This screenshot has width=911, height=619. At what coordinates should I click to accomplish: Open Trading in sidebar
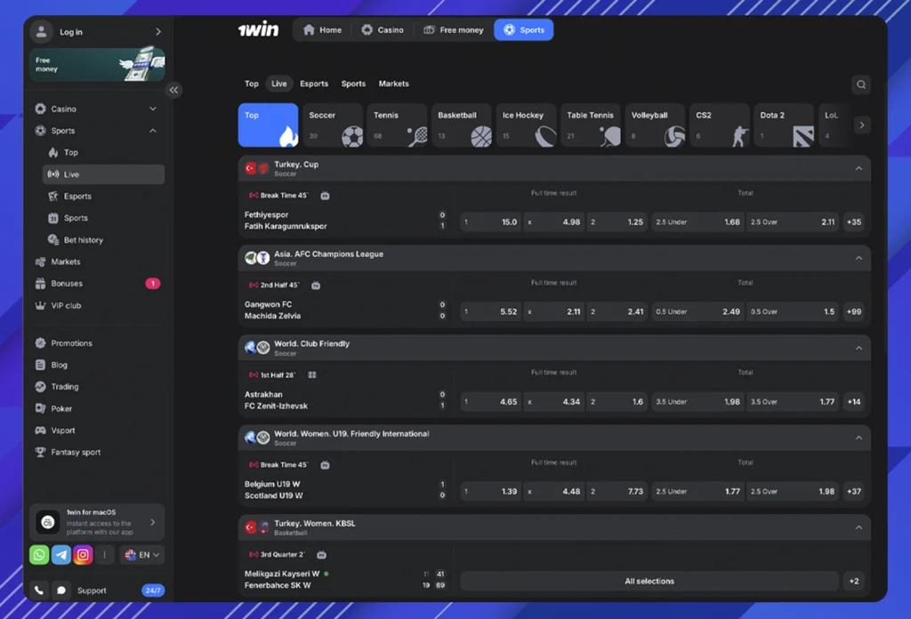[97, 387]
